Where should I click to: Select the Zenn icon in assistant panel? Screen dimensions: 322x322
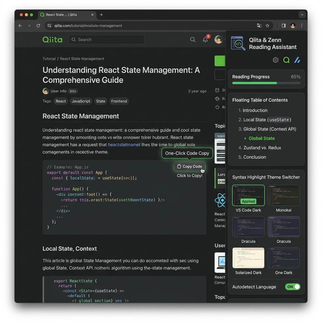coord(297,60)
